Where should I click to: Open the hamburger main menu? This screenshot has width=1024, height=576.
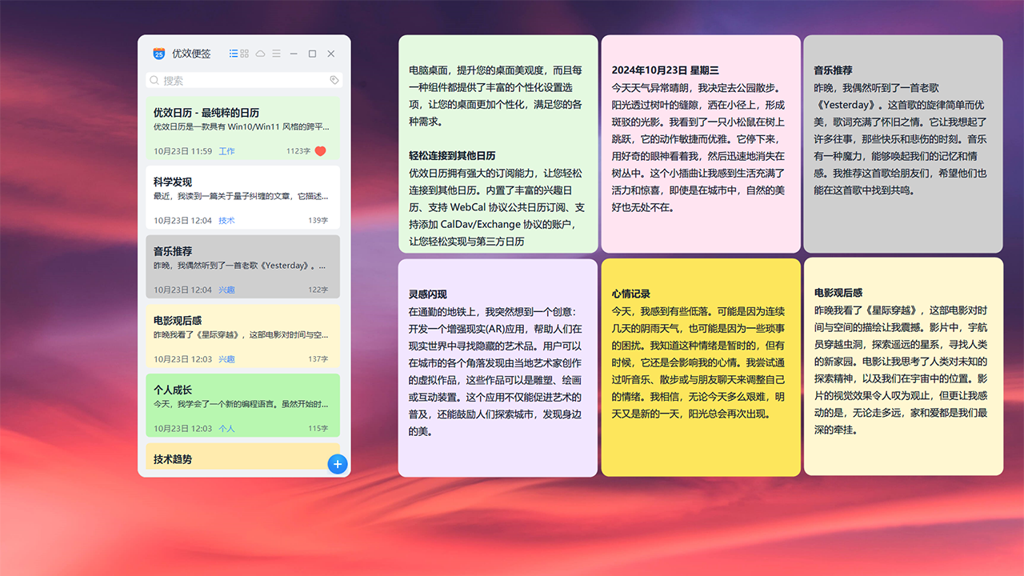(276, 54)
